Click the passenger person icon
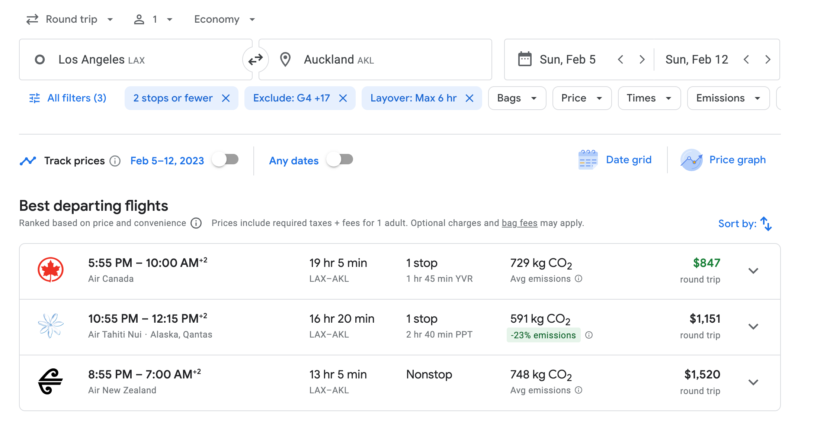814x429 pixels. [x=139, y=19]
